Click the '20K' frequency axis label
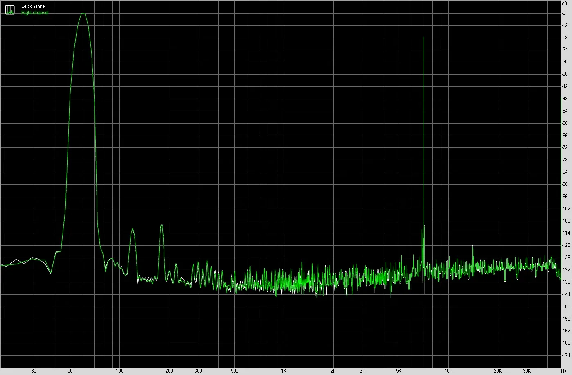This screenshot has width=572, height=375. click(498, 371)
